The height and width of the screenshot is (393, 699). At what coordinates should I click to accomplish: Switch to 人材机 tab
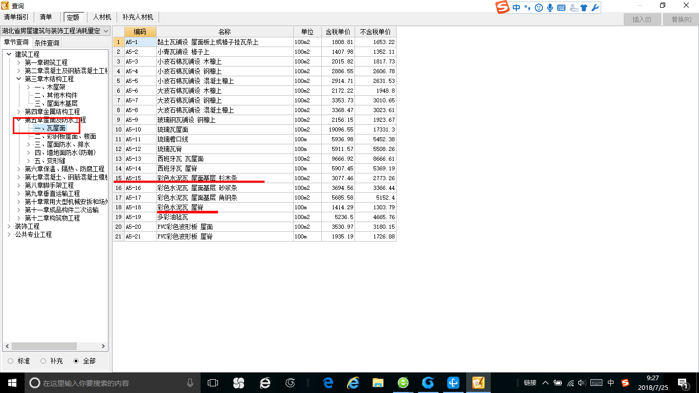coord(102,17)
